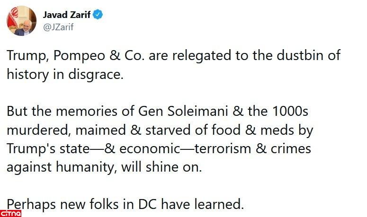The width and height of the screenshot is (367, 217).
Task: Click the word "Trump," starting the tweet
Action: tap(26, 56)
